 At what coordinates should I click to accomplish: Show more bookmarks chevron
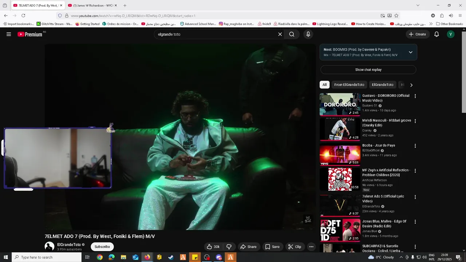(431, 24)
